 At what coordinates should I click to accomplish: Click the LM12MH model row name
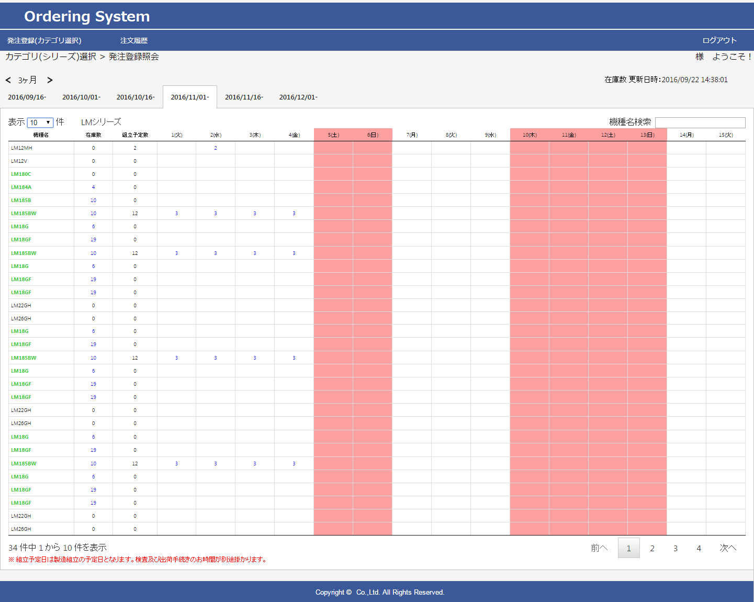click(21, 148)
